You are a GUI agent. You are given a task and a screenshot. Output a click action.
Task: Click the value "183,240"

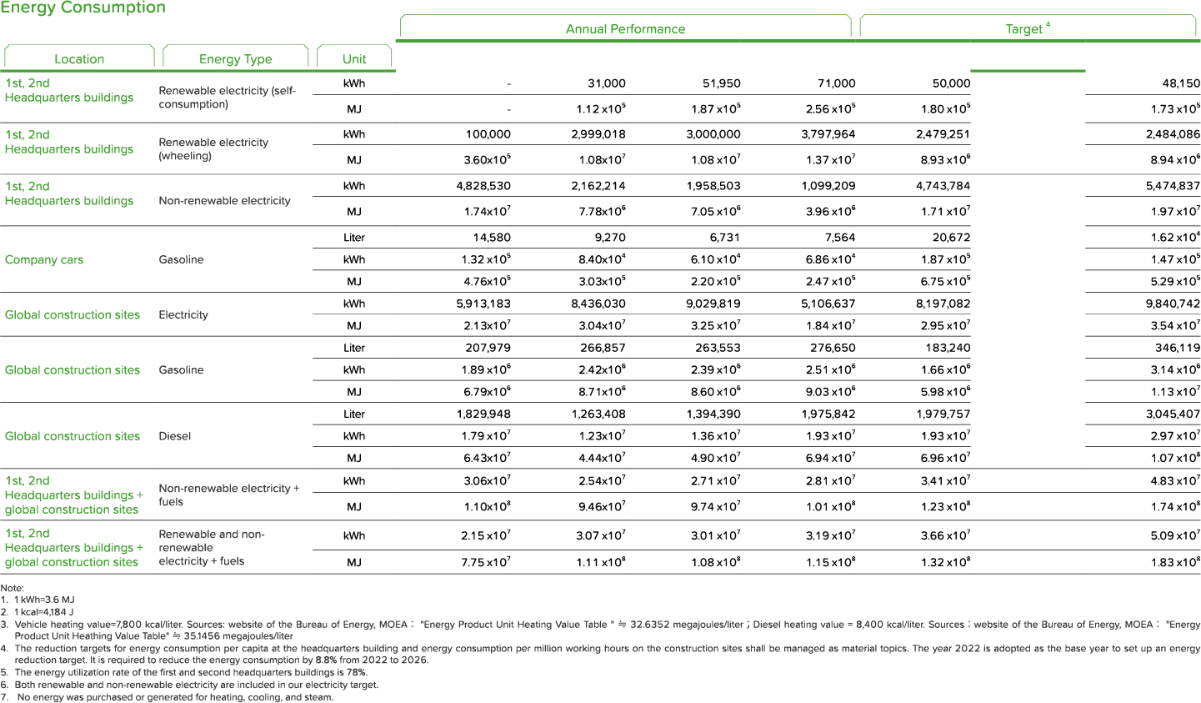[948, 348]
